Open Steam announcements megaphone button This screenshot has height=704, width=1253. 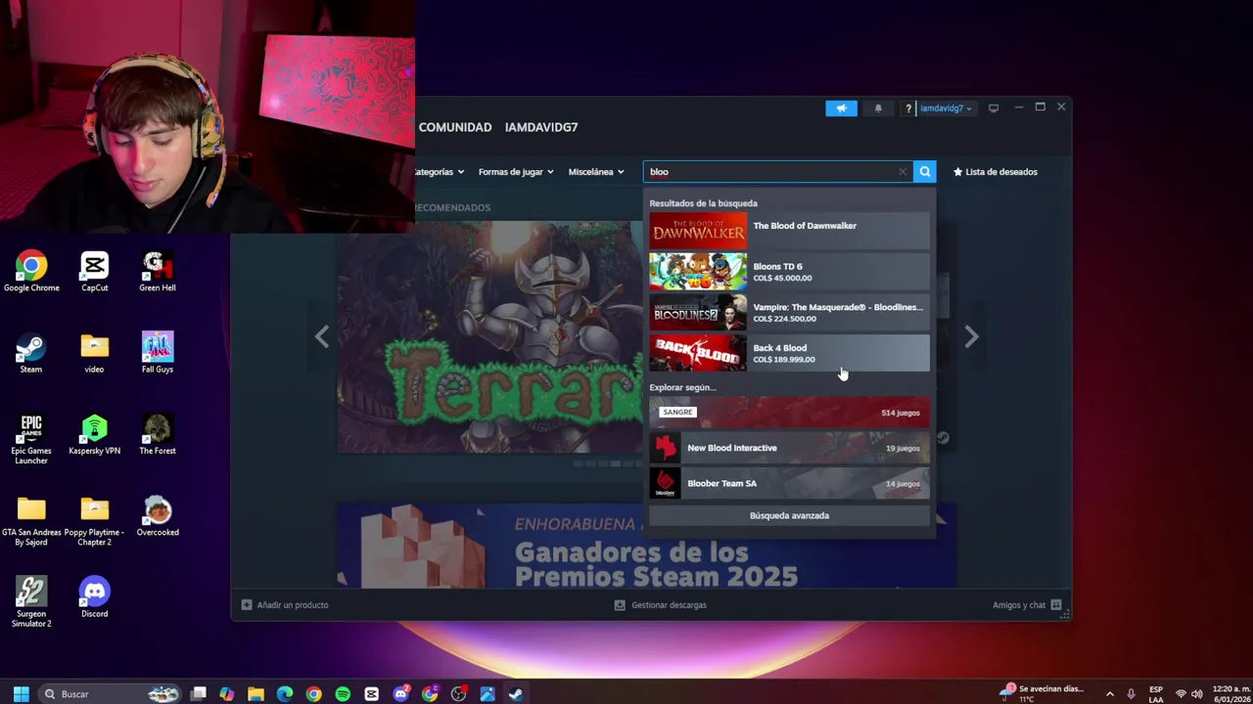841,109
